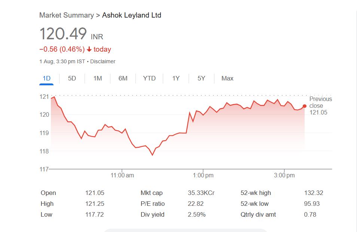
Task: Click the Mkt cap value 35.33KCr
Action: pos(201,193)
